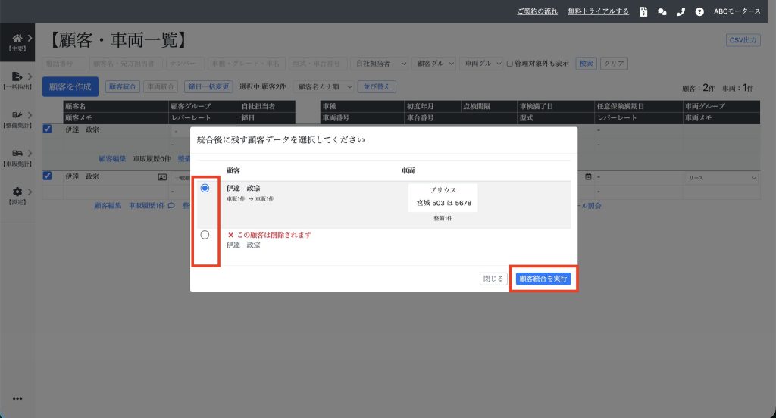Viewport: 776px width, 418px height.
Task: Click the phone icon in top bar
Action: [681, 11]
